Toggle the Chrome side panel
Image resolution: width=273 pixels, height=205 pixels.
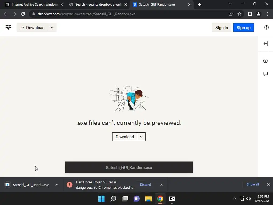[250, 14]
